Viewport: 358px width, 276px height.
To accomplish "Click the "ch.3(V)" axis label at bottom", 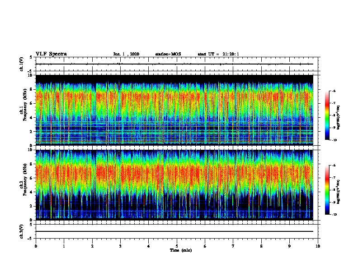I will 22,231.
